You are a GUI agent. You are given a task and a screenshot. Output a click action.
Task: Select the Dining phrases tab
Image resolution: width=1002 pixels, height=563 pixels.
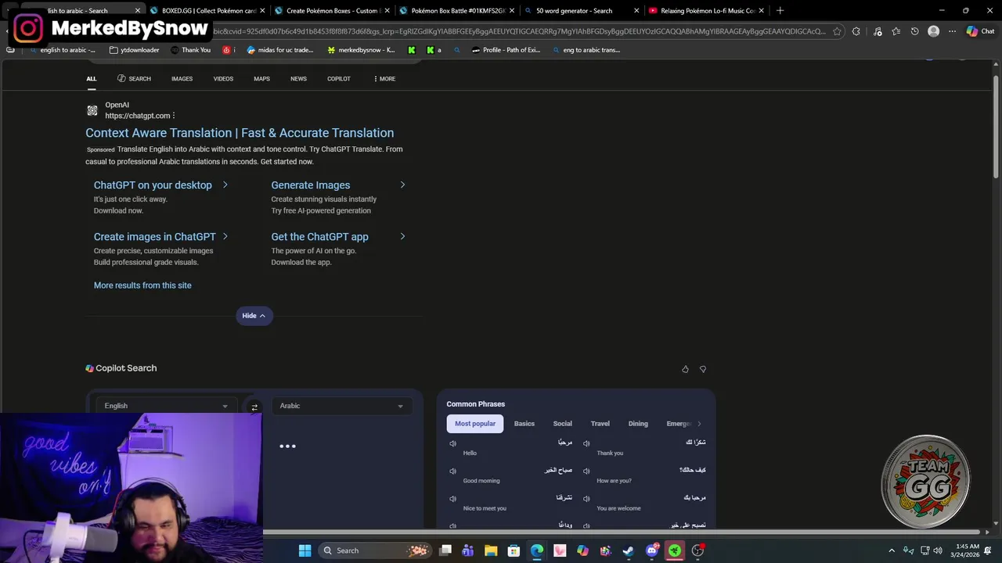click(x=638, y=424)
